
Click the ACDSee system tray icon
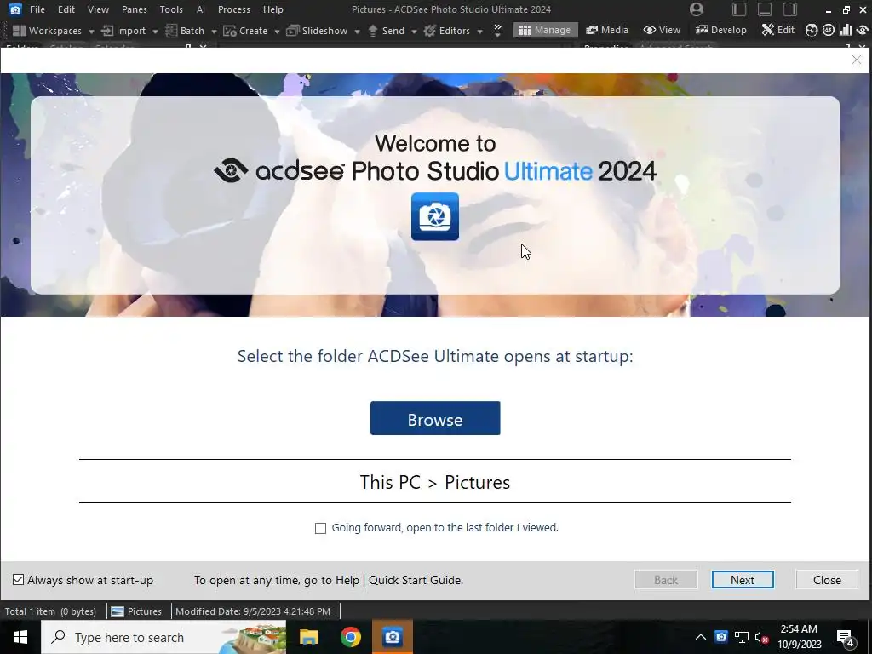click(x=721, y=637)
